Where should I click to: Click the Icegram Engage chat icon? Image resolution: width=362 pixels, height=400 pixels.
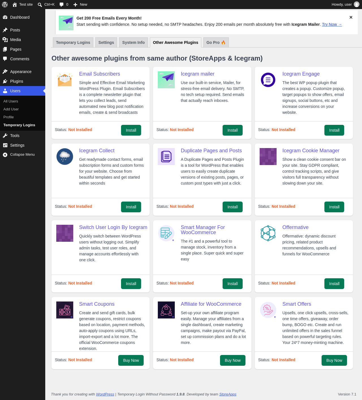point(268,80)
